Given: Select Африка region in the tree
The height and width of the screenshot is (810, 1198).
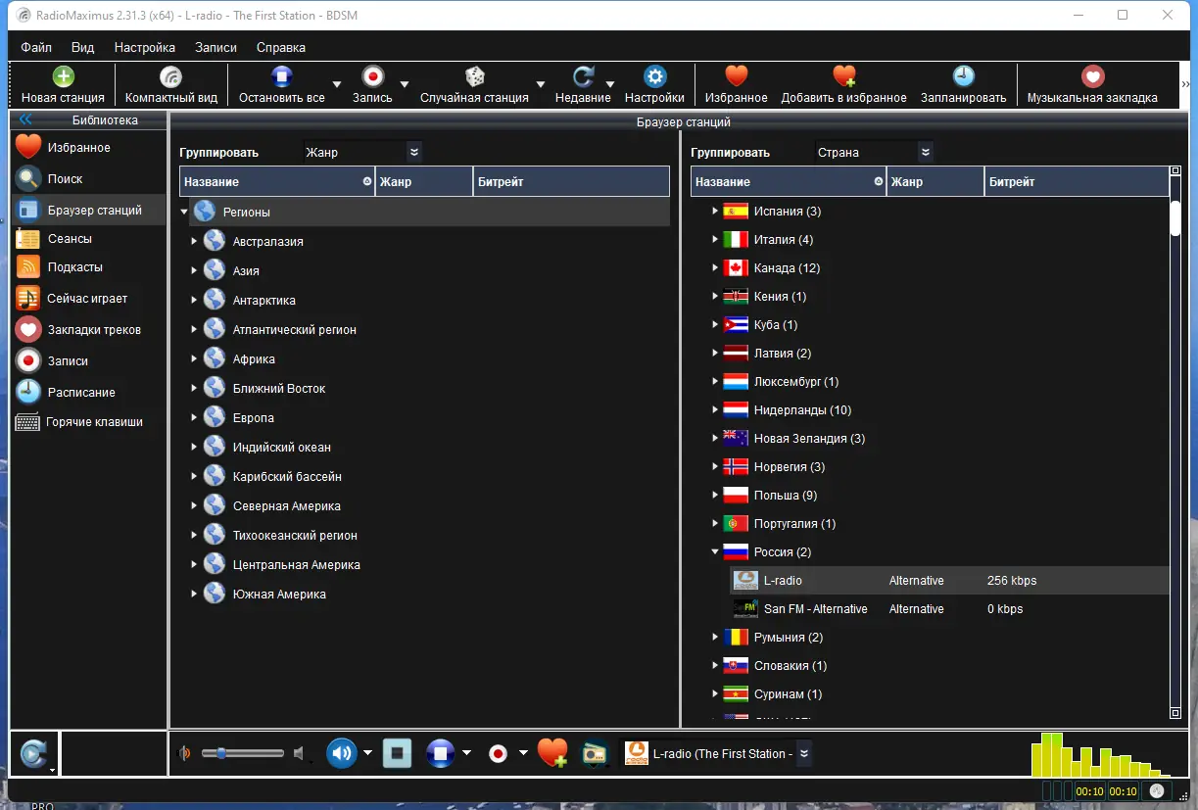Looking at the screenshot, I should 254,359.
